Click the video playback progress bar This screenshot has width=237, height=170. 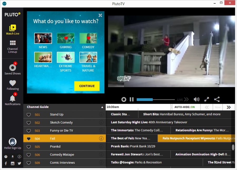click(156, 100)
